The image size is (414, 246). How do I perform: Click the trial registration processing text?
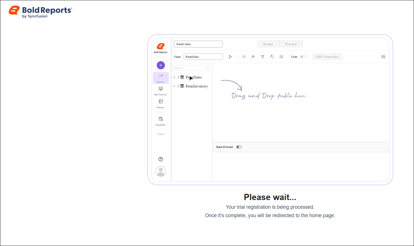270,207
